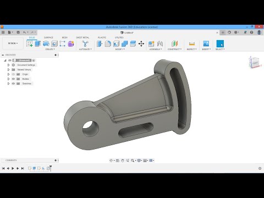The height and width of the screenshot is (198, 264).
Task: Click the root component activate radio button
Action: coord(34,61)
